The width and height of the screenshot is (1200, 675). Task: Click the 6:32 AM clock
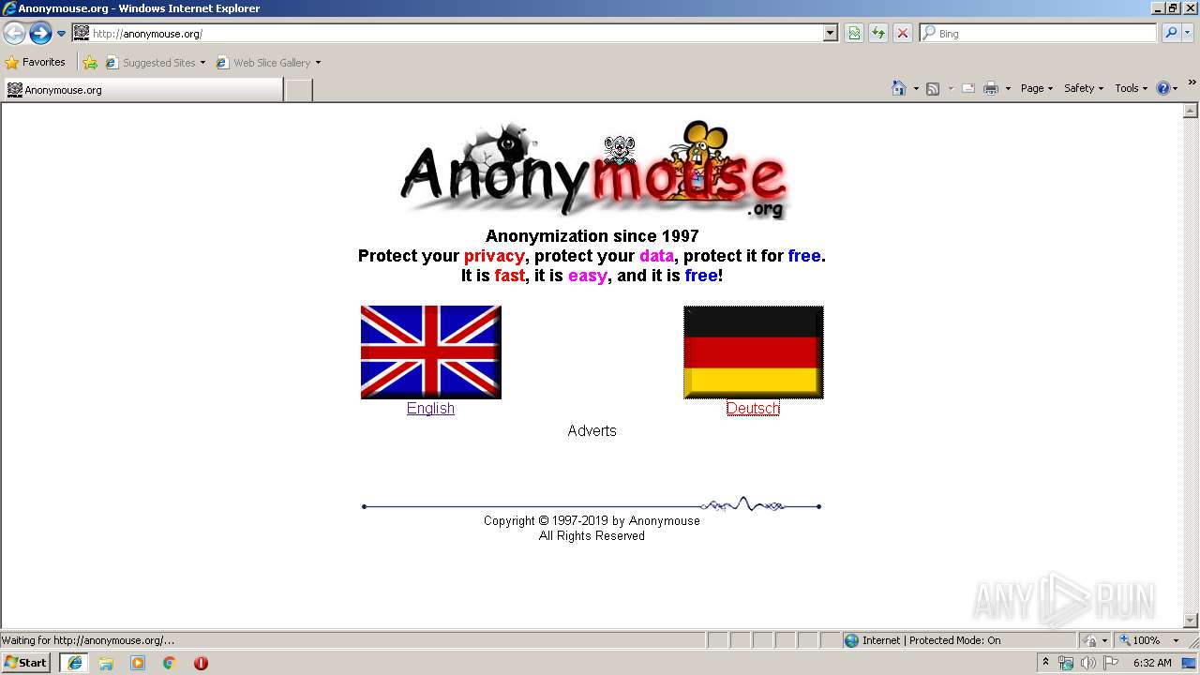pyautogui.click(x=1152, y=663)
